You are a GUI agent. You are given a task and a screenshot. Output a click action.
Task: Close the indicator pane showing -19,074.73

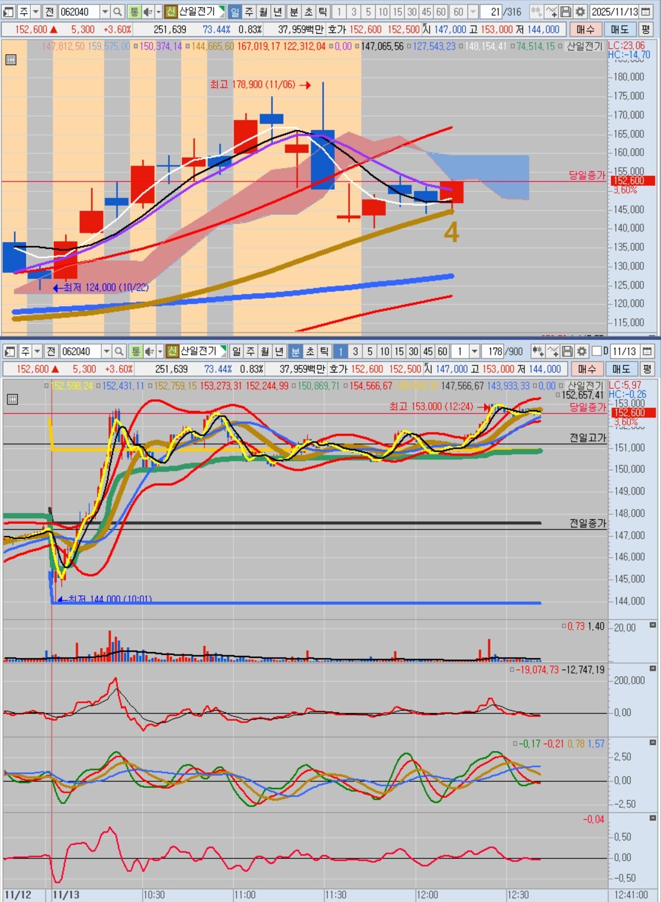coord(653,668)
